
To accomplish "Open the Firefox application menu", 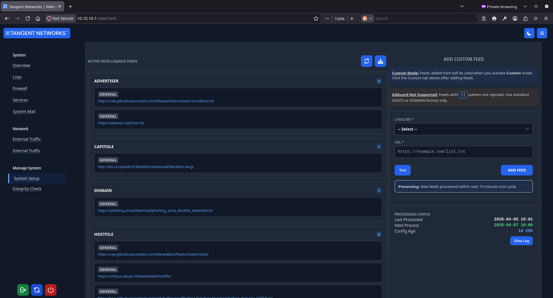I will pos(546,18).
